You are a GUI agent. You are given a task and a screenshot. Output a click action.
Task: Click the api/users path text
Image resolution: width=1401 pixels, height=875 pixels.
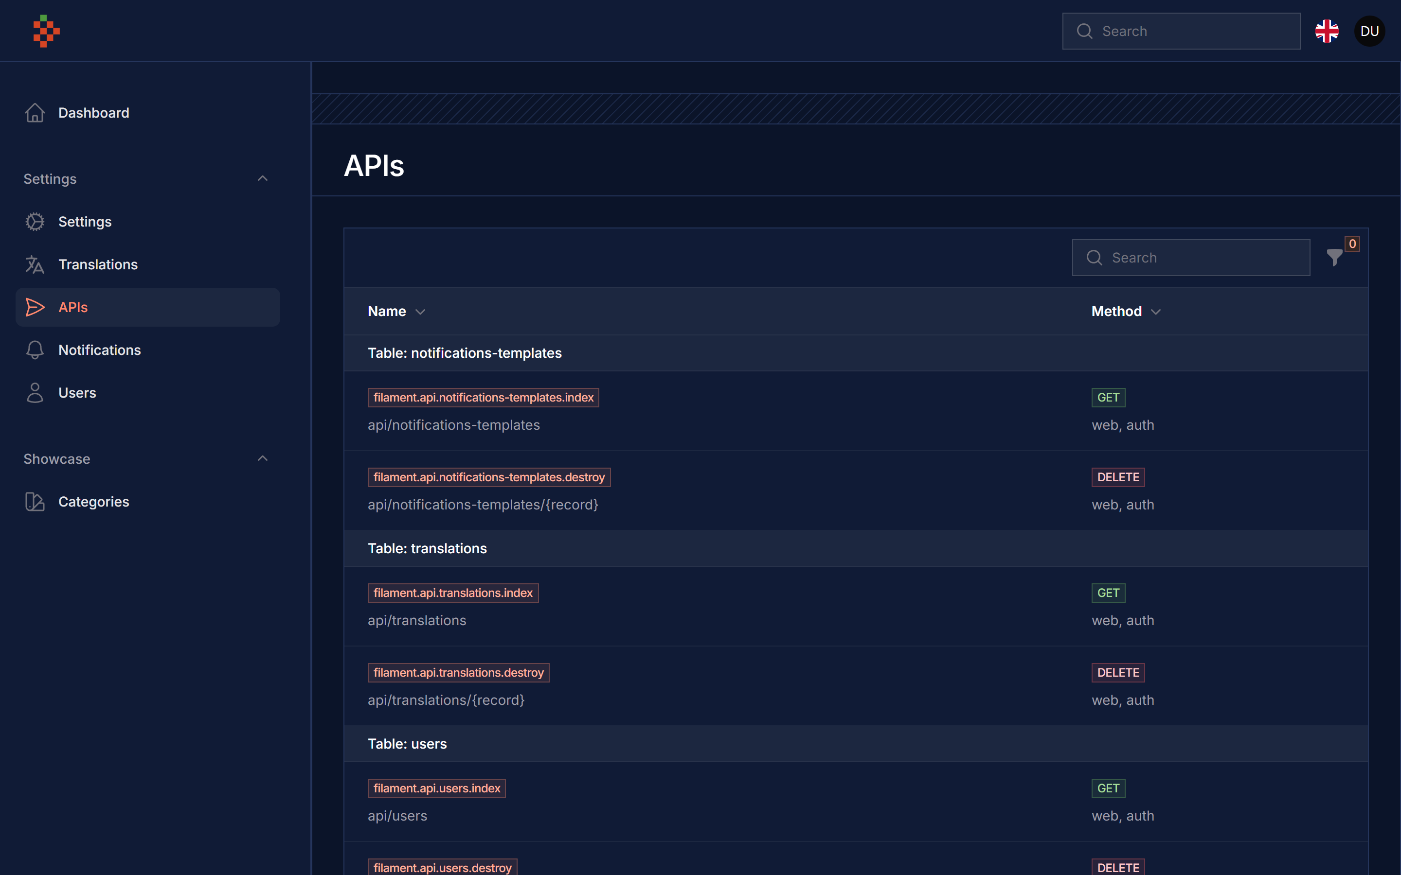click(397, 817)
